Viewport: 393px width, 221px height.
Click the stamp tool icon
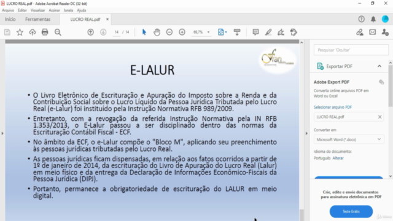(294, 32)
